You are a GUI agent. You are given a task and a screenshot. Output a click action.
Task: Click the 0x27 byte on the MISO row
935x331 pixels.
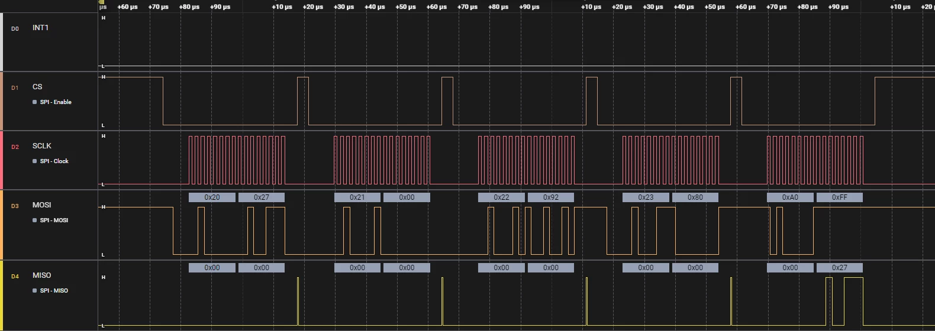pos(840,268)
